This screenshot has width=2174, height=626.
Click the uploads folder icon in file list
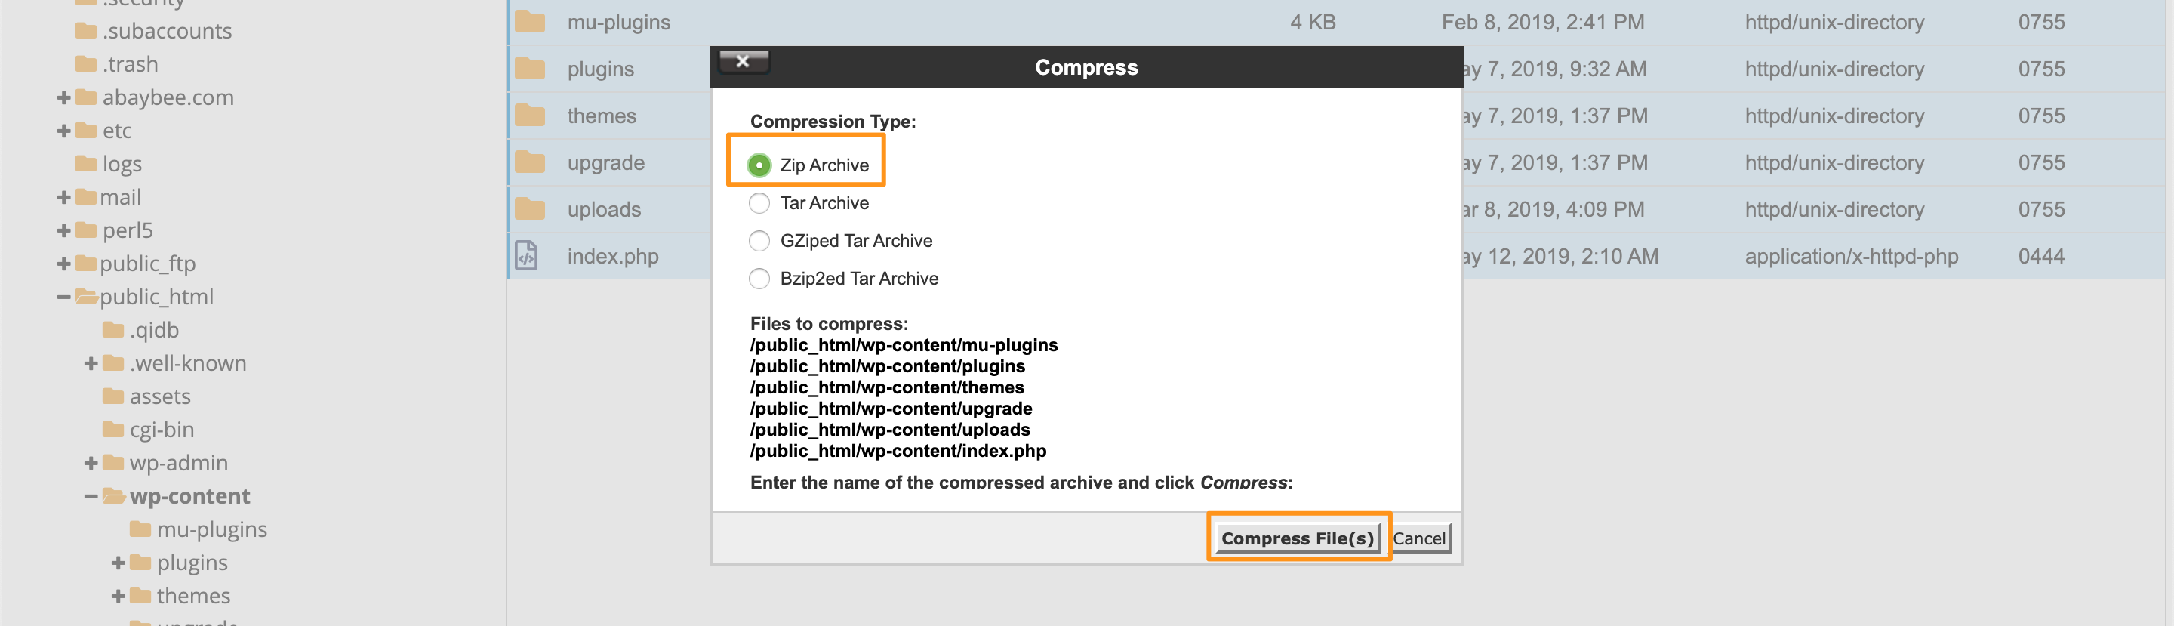[529, 208]
